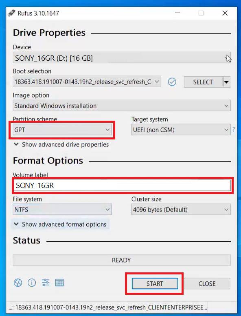
Task: Open the language globe icon
Action: coord(18,283)
